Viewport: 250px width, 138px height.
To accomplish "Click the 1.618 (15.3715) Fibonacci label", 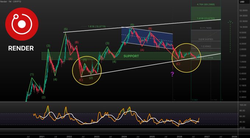I will pyautogui.click(x=97, y=26).
